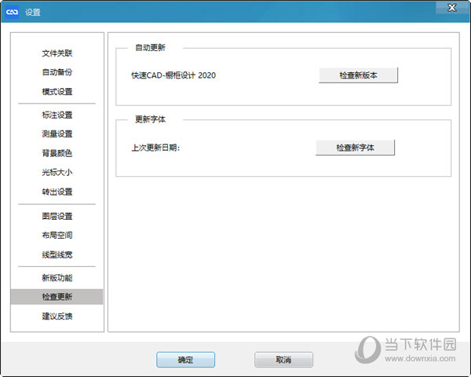Close the 设置 dialog window
This screenshot has width=471, height=377.
(x=452, y=8)
